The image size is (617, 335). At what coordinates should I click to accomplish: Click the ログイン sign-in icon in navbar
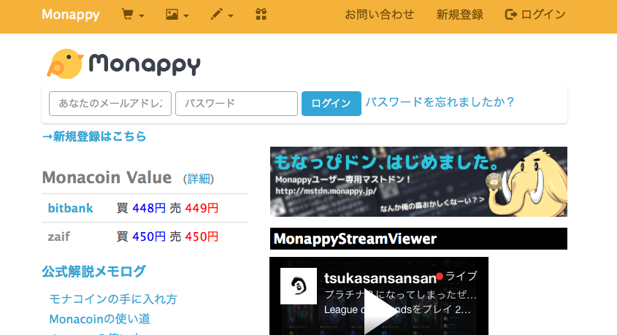(511, 15)
